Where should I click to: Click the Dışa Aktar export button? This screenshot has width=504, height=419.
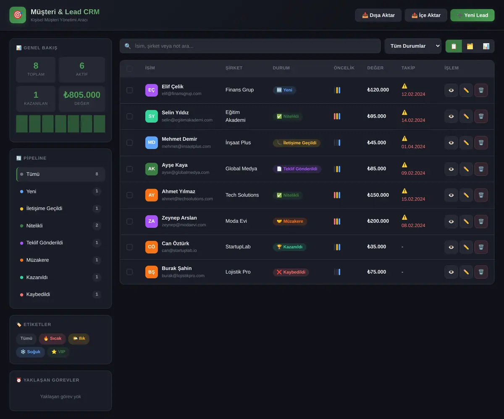click(378, 15)
